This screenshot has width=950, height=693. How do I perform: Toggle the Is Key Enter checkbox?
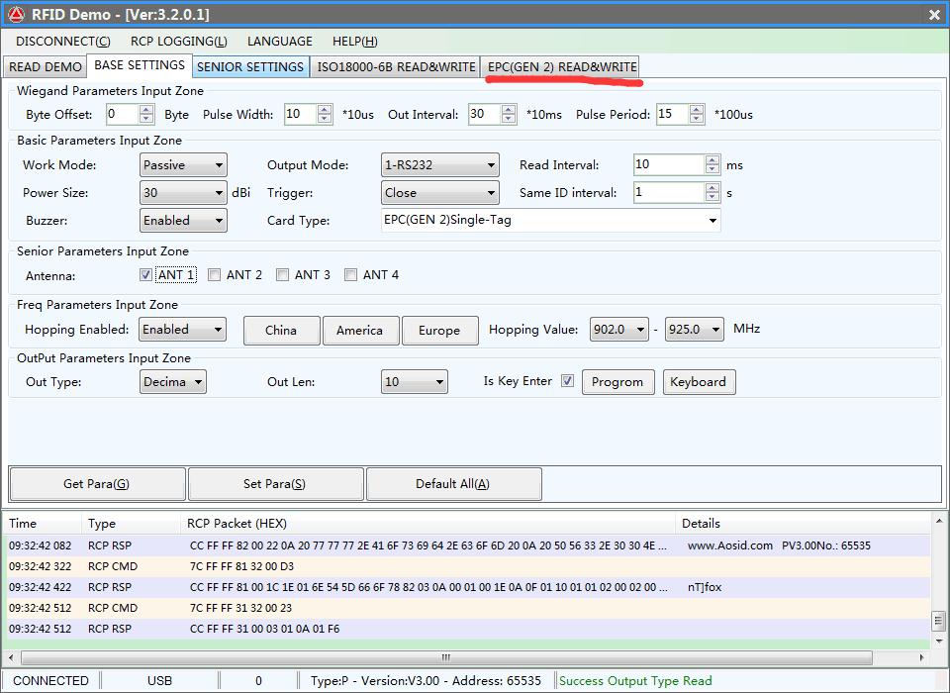567,381
